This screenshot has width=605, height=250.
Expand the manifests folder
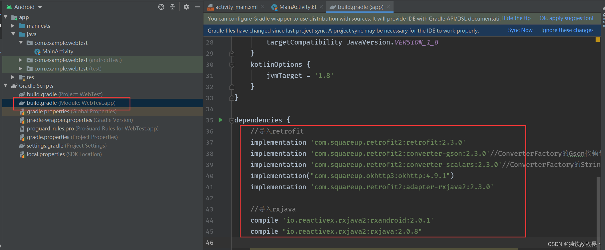pyautogui.click(x=13, y=26)
